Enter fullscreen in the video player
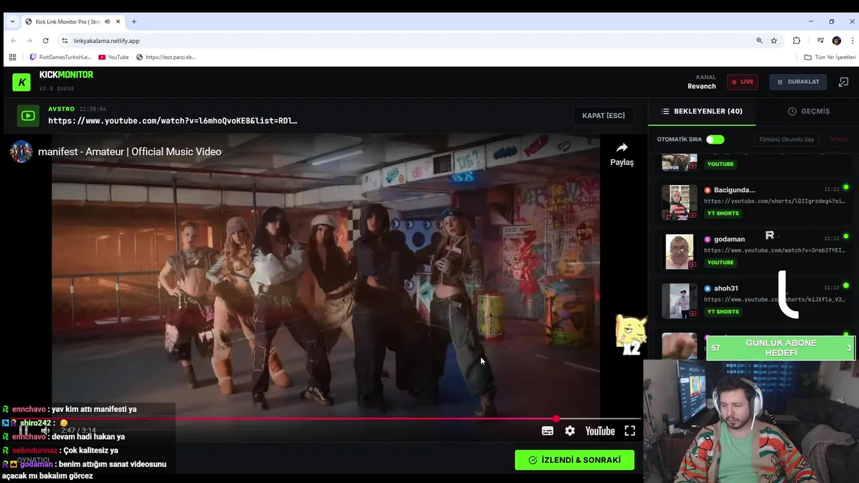This screenshot has height=483, width=859. point(629,431)
